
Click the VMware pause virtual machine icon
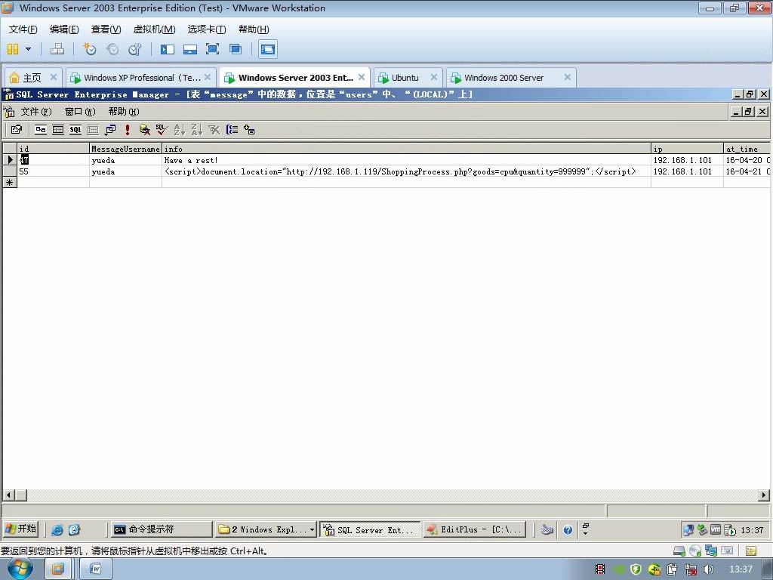[x=13, y=49]
